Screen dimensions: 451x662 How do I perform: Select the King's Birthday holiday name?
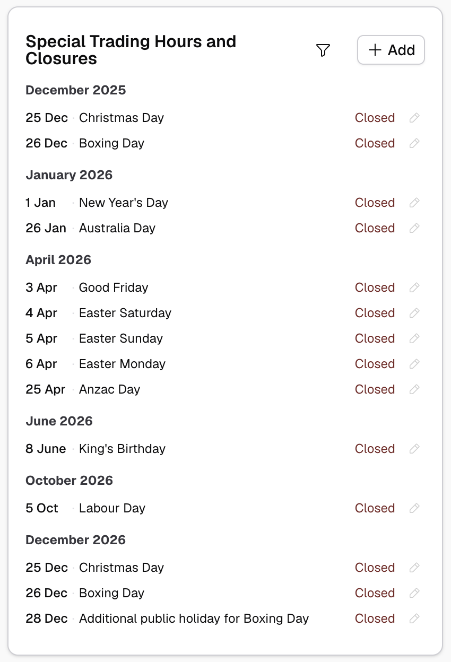[122, 449]
